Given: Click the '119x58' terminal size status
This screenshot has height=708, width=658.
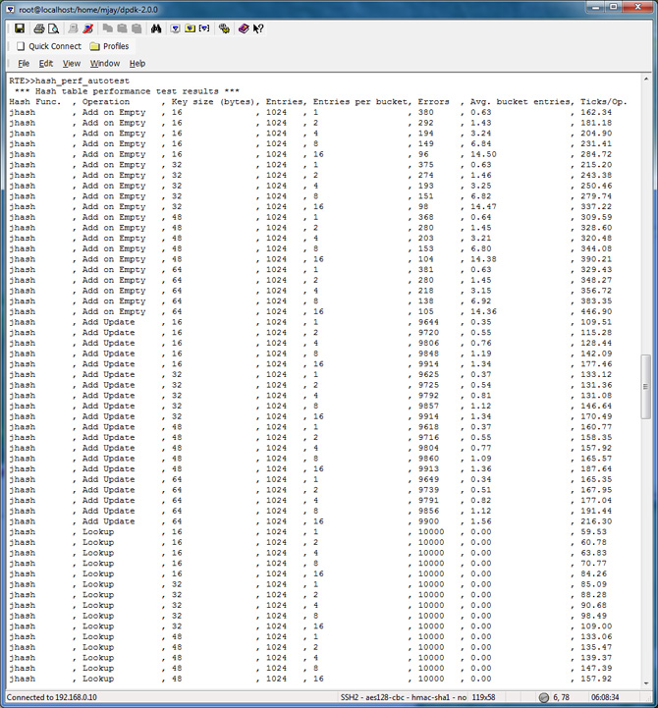Looking at the screenshot, I should click(483, 697).
